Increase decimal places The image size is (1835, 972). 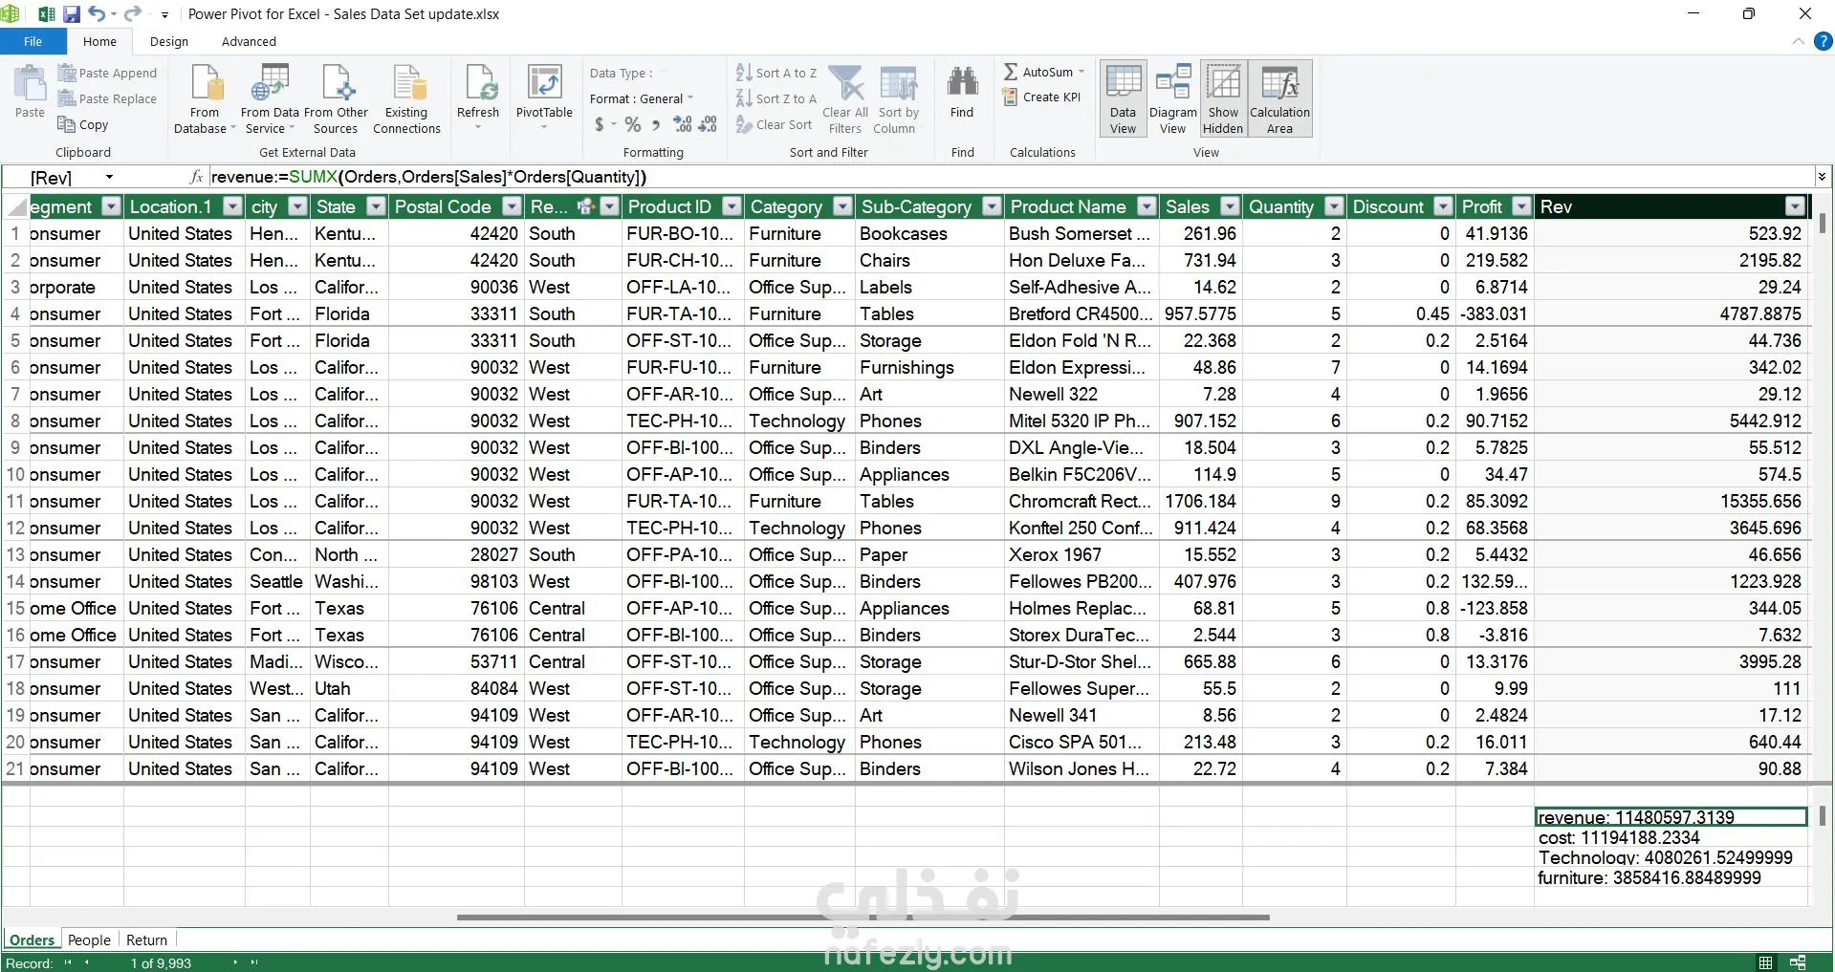click(682, 124)
